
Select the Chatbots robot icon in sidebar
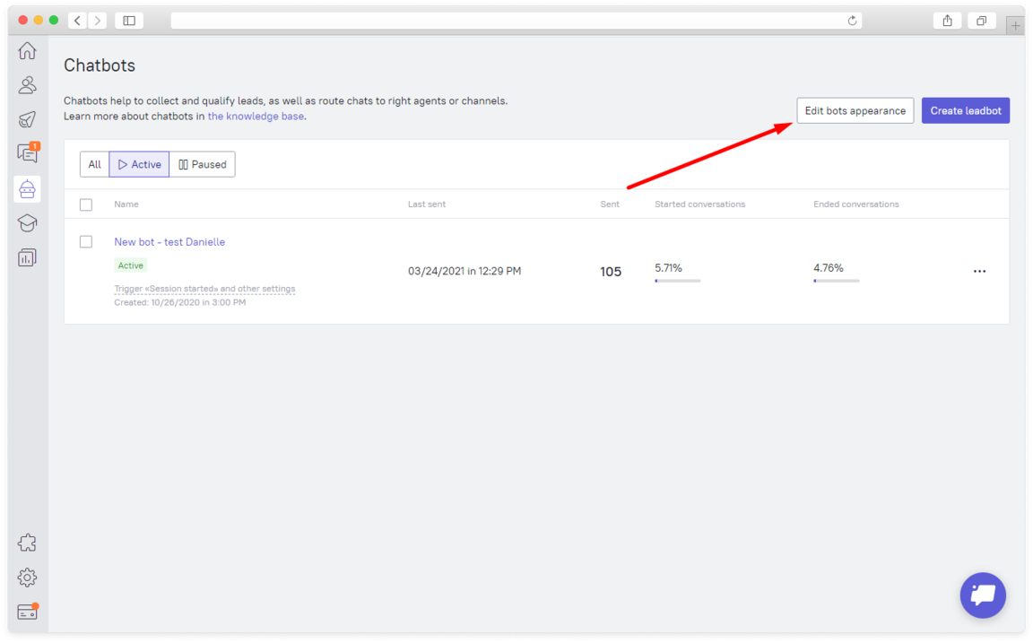click(x=27, y=188)
